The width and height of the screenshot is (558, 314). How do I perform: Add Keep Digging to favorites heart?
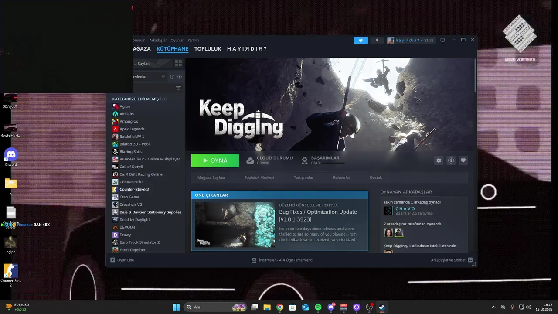(x=463, y=160)
